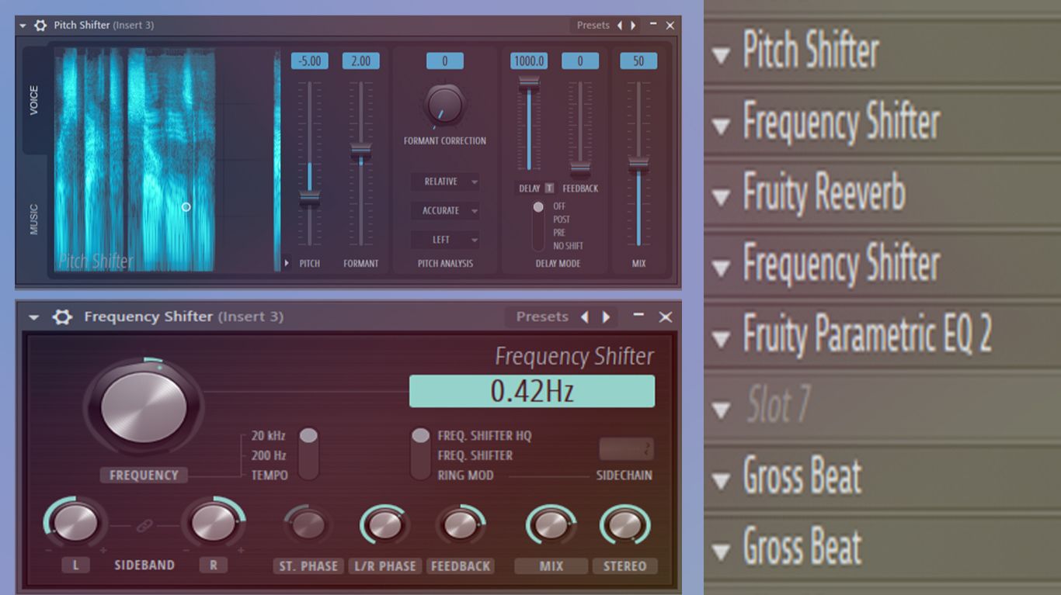Select the Fruity Reeverb effect slot name
Viewport: 1061px width, 595px height.
(x=824, y=192)
